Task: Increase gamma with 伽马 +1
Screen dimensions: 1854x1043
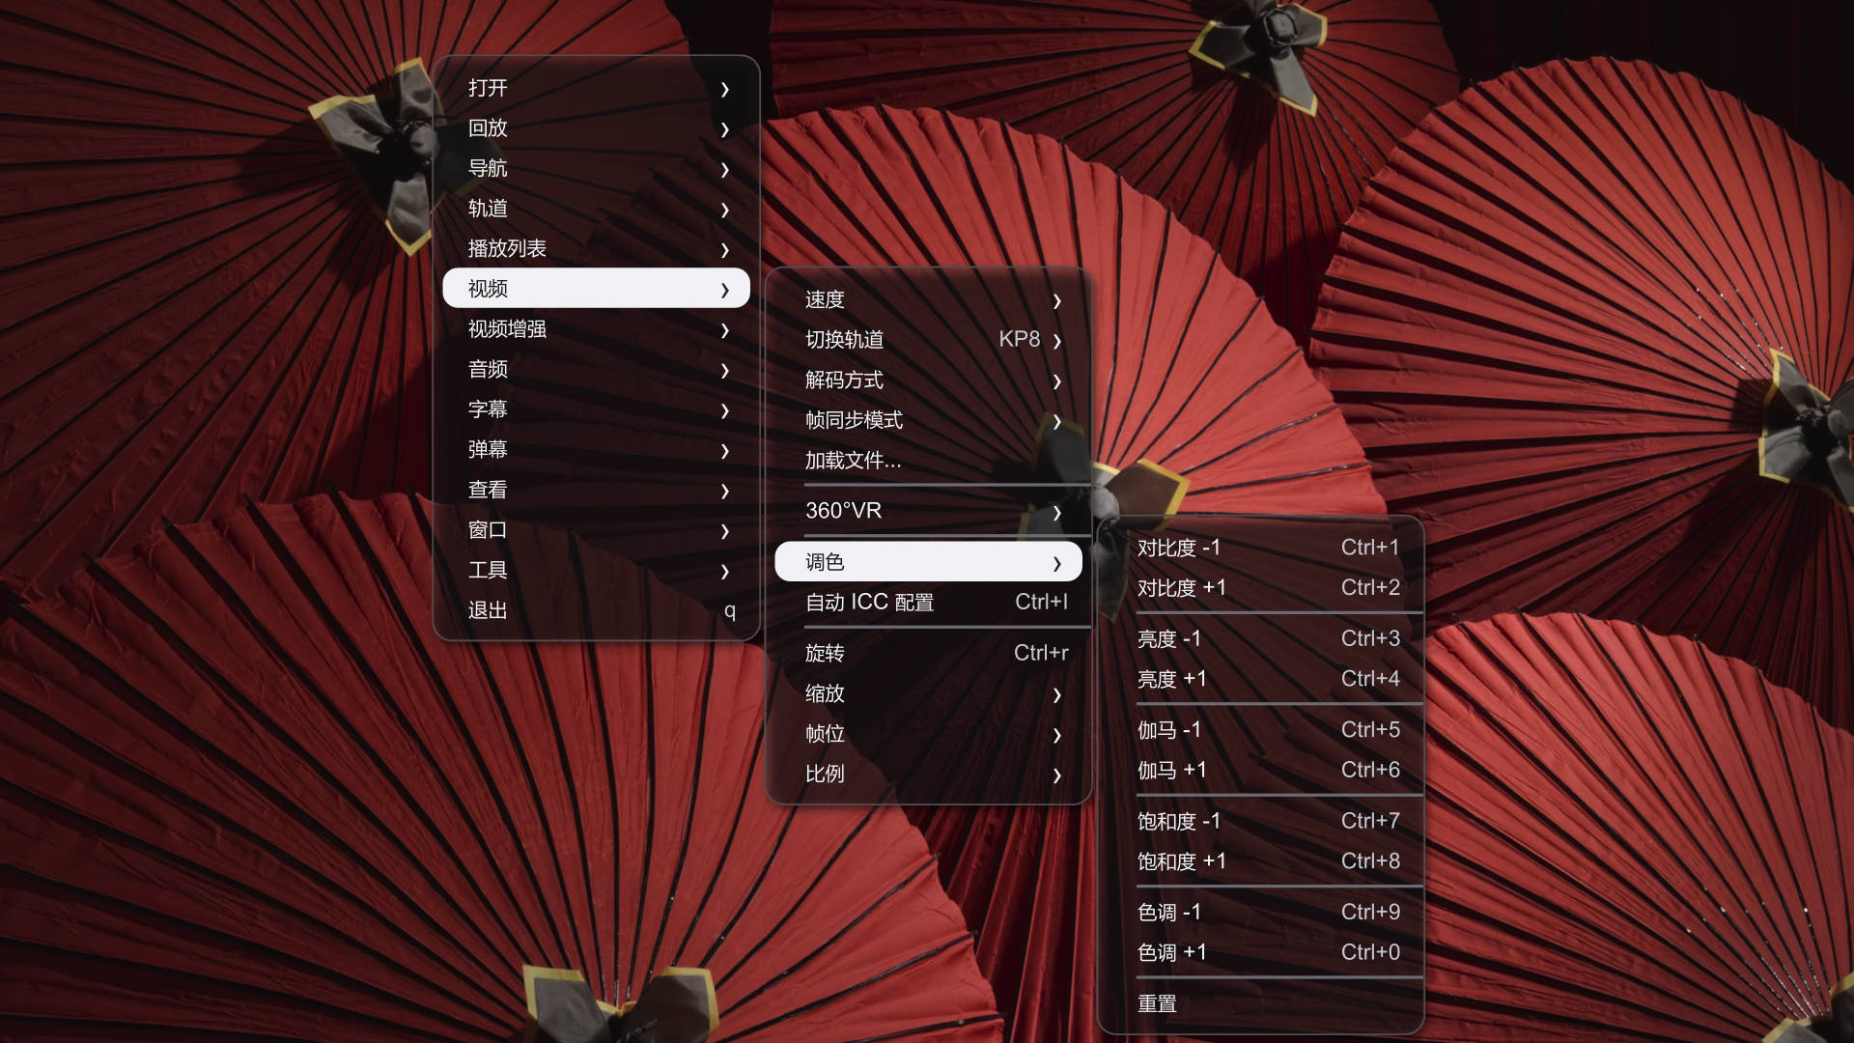Action: [x=1260, y=771]
